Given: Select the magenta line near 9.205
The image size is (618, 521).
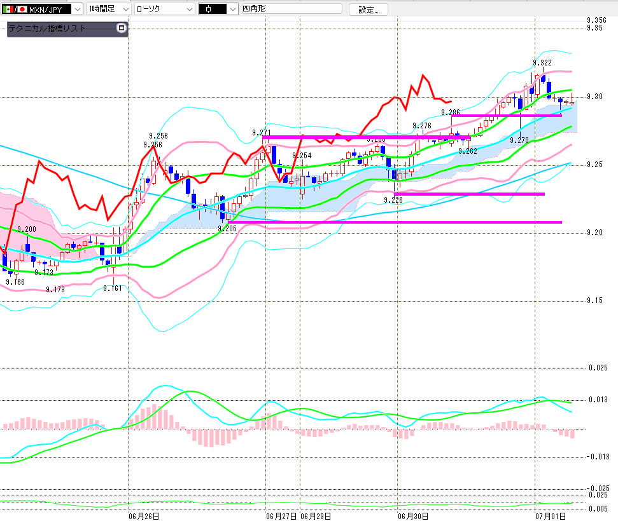Looking at the screenshot, I should coord(395,222).
